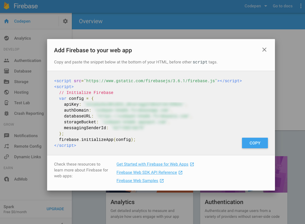Click the Crash Reporting bug icon

6,113
